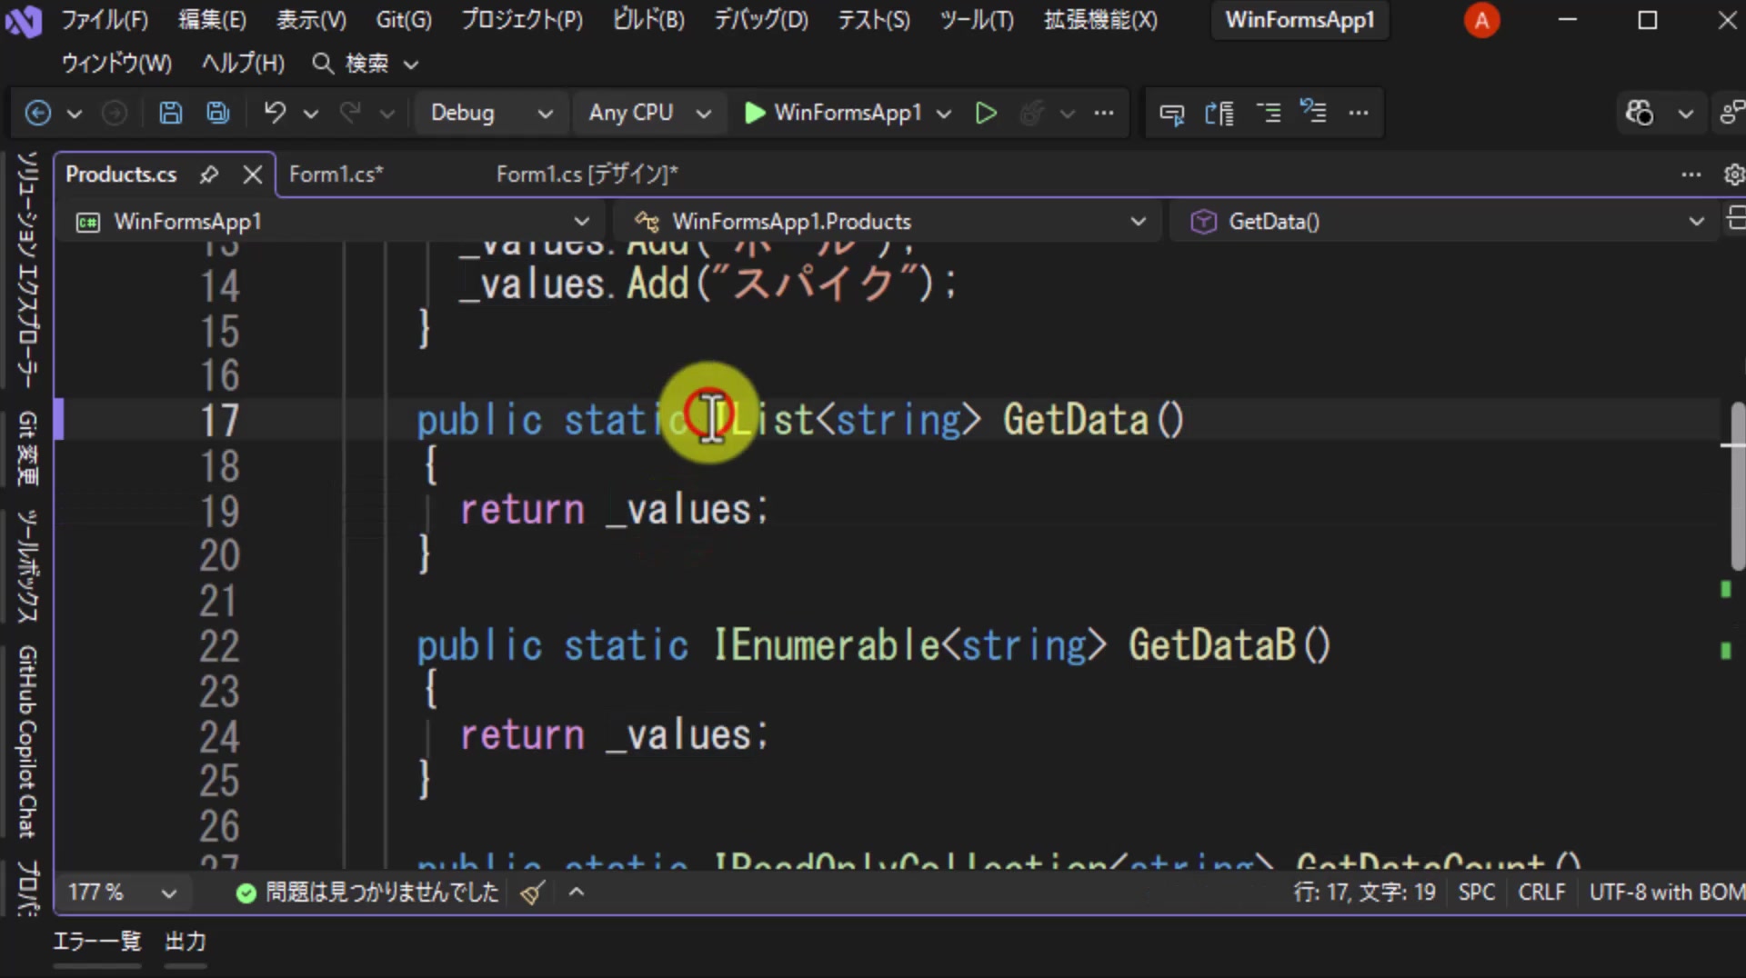The image size is (1746, 978).
Task: Click the 行: 17, 文字: 19 position indicator
Action: (x=1364, y=893)
